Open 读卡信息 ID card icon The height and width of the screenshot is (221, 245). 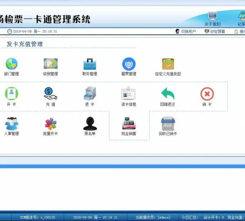[129, 94]
